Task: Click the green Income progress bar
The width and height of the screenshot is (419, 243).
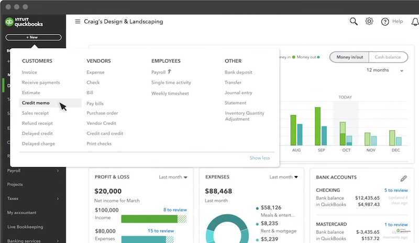Action: pos(149,219)
